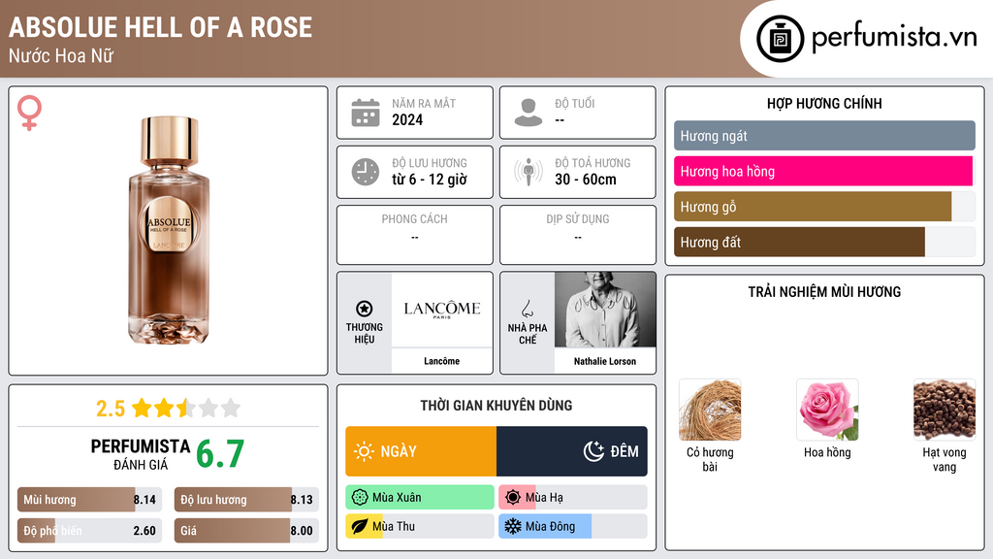Image resolution: width=993 pixels, height=559 pixels.
Task: Click the sillage value 30 - 60cm
Action: click(586, 180)
